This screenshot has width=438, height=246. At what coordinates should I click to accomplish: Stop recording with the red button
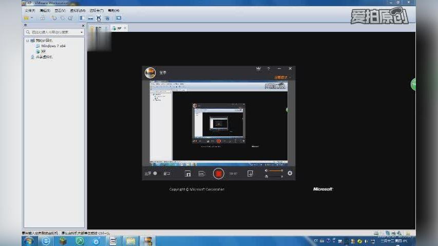tap(218, 174)
